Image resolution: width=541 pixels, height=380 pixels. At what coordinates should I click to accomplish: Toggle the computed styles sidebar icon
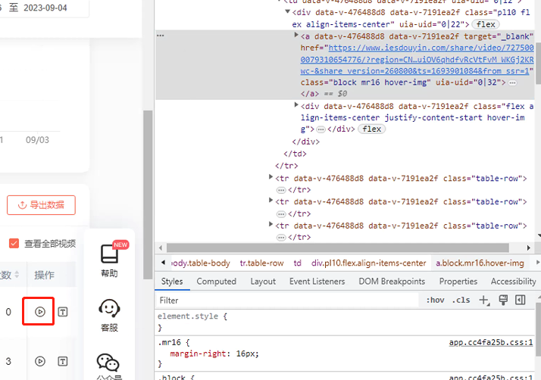coord(521,301)
